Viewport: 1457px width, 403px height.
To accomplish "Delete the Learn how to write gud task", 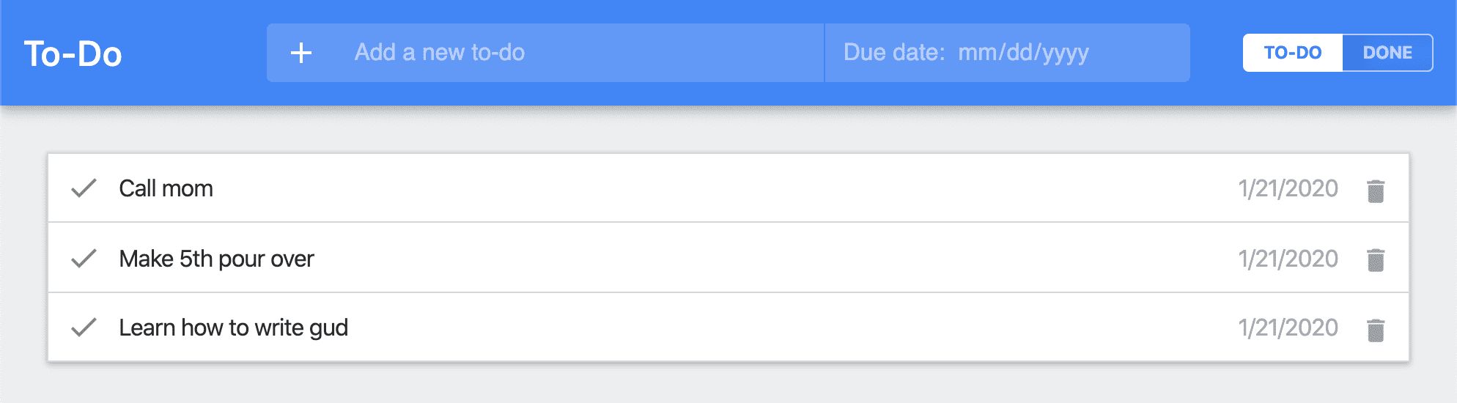I will (x=1376, y=330).
